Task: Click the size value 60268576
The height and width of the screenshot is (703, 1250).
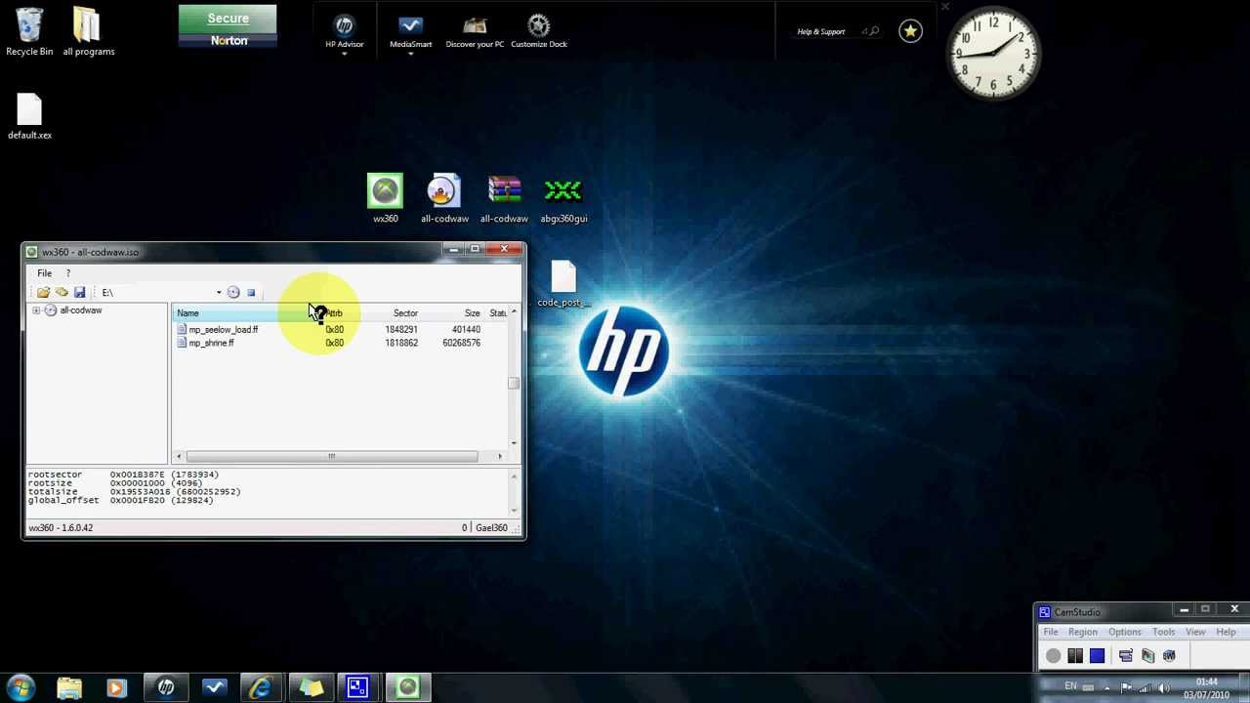Action: (x=461, y=343)
